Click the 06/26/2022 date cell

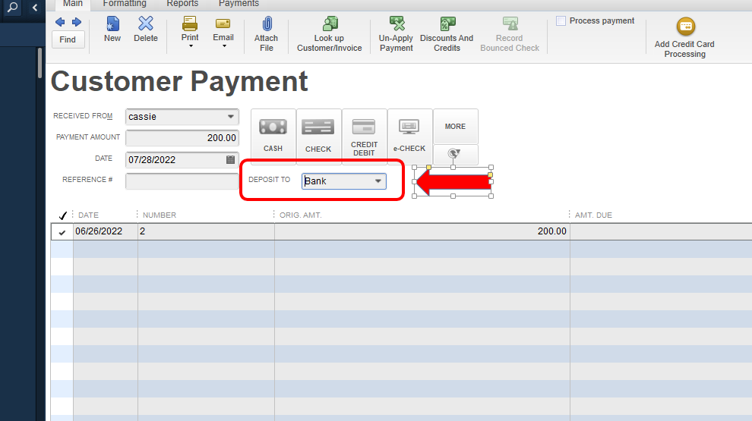[x=106, y=231]
